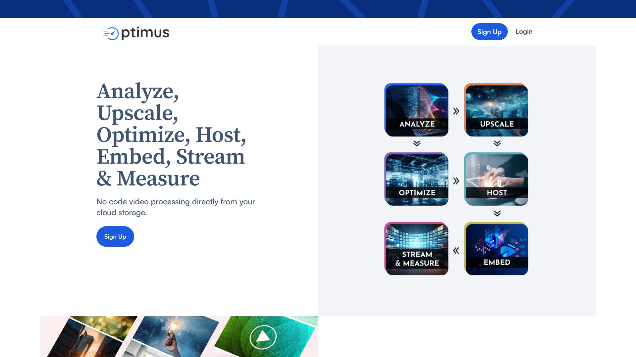Click the video preview thumbnail image
636x357 pixels.
(263, 337)
